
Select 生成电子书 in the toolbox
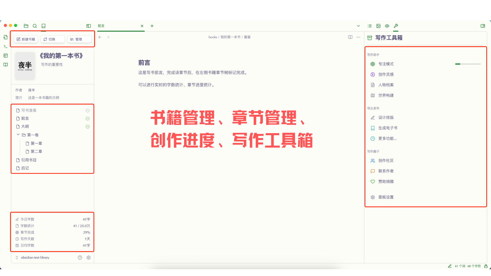388,128
